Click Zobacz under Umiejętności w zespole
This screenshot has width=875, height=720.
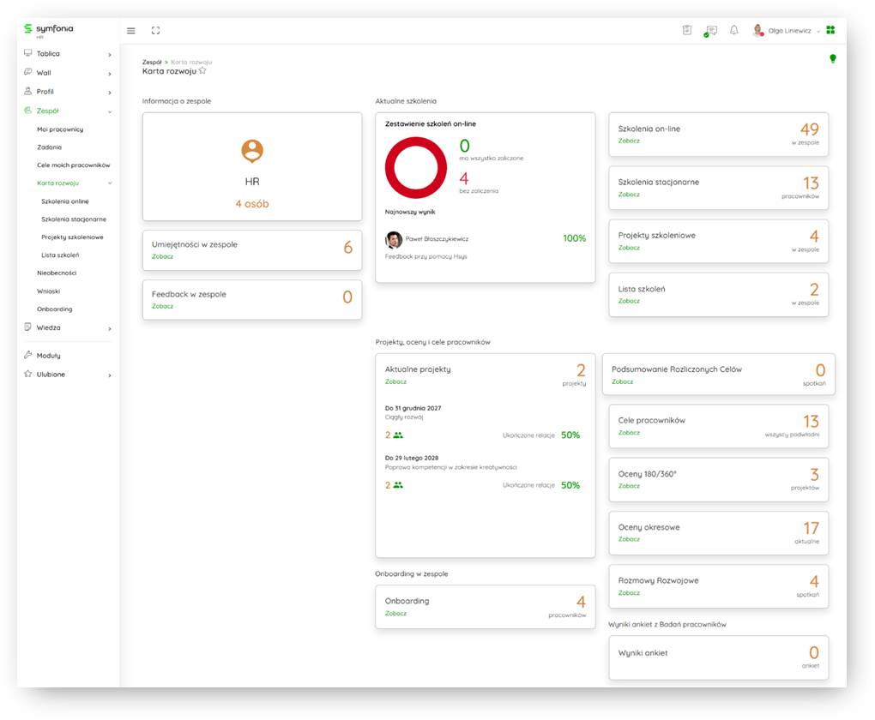pos(162,256)
